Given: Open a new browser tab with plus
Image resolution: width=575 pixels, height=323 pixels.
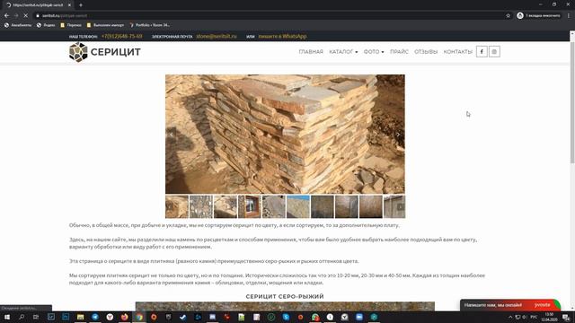Looking at the screenshot, I should click(81, 5).
